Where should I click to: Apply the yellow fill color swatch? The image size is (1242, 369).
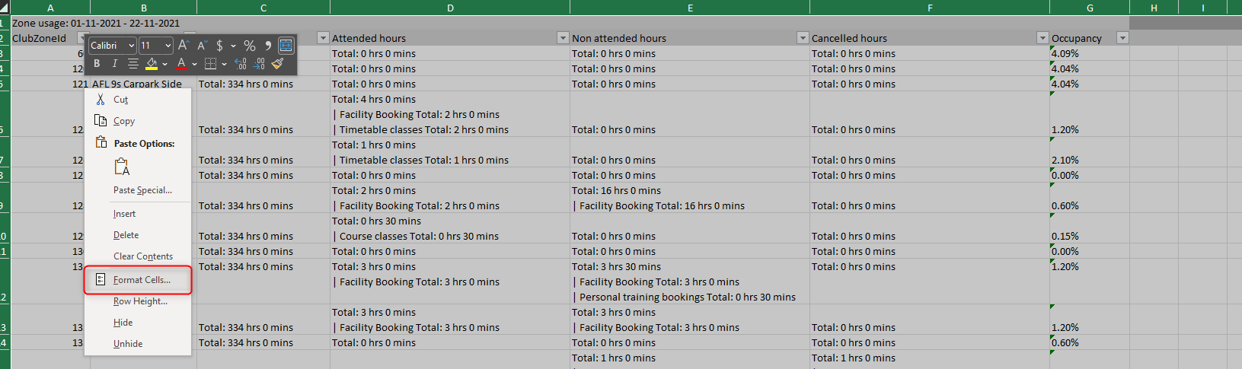152,64
